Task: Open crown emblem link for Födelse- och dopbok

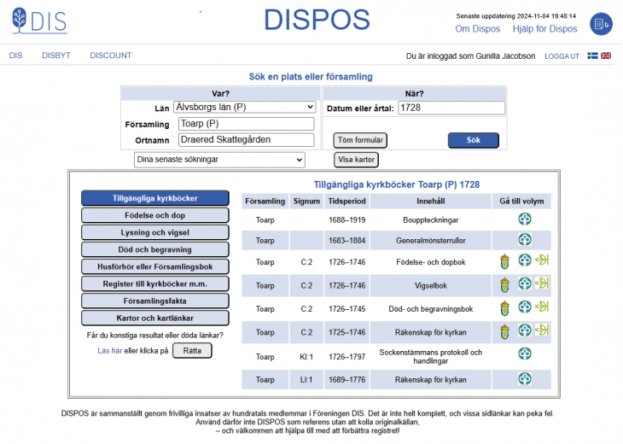Action: point(504,261)
